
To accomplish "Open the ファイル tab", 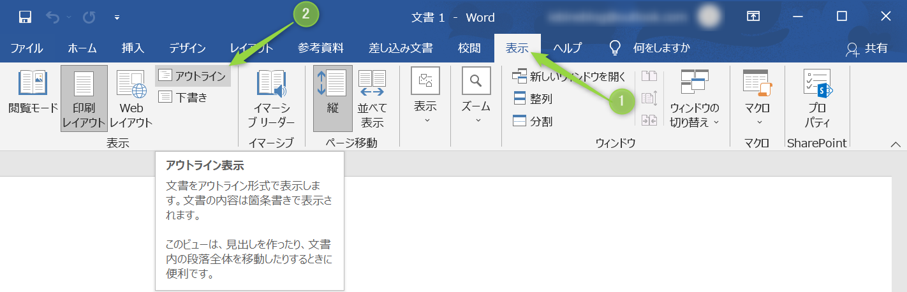I will point(27,48).
